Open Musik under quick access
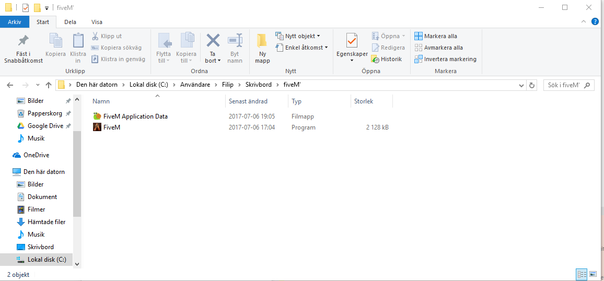The height and width of the screenshot is (281, 604). click(x=36, y=138)
